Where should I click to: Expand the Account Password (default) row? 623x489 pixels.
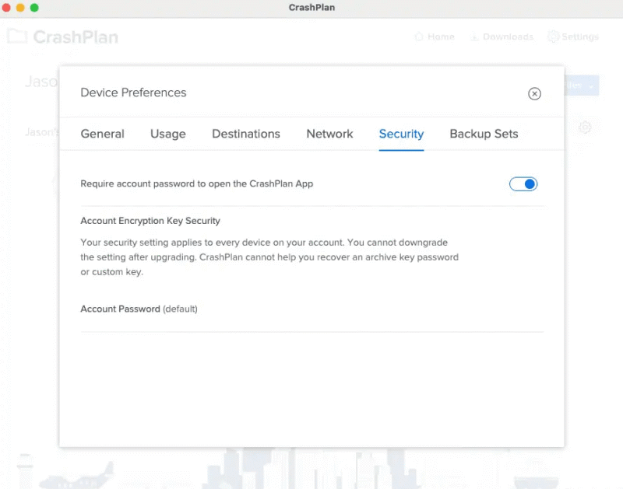click(311, 309)
